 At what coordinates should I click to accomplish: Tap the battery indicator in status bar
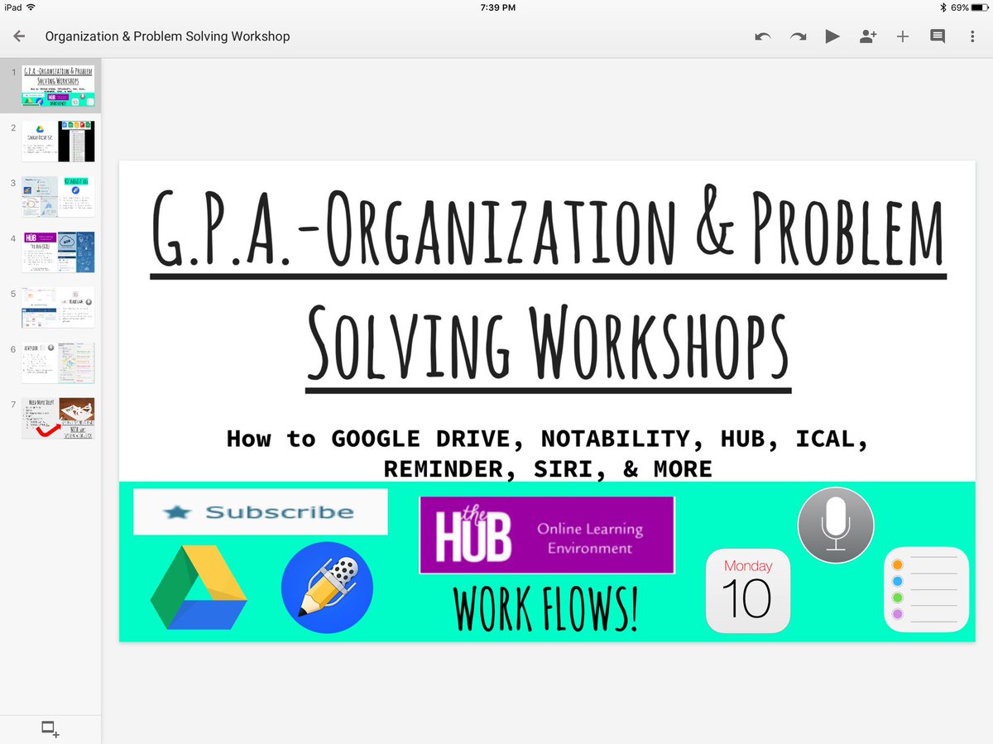click(980, 7)
